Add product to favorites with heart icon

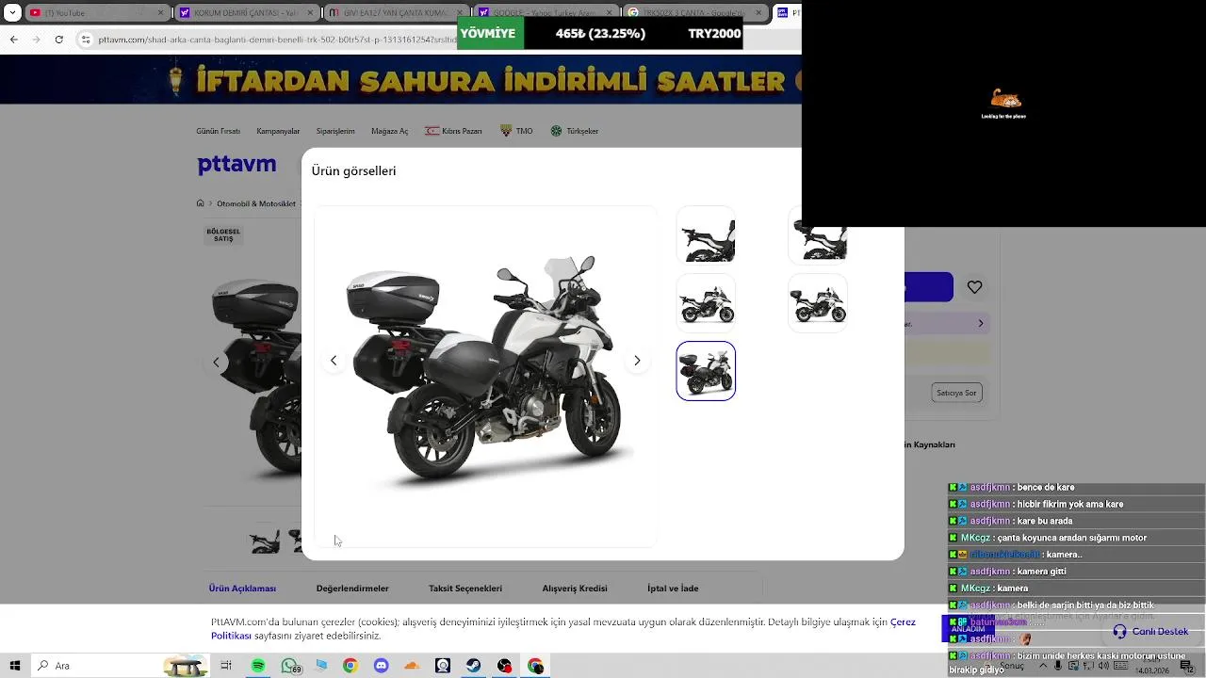974,287
